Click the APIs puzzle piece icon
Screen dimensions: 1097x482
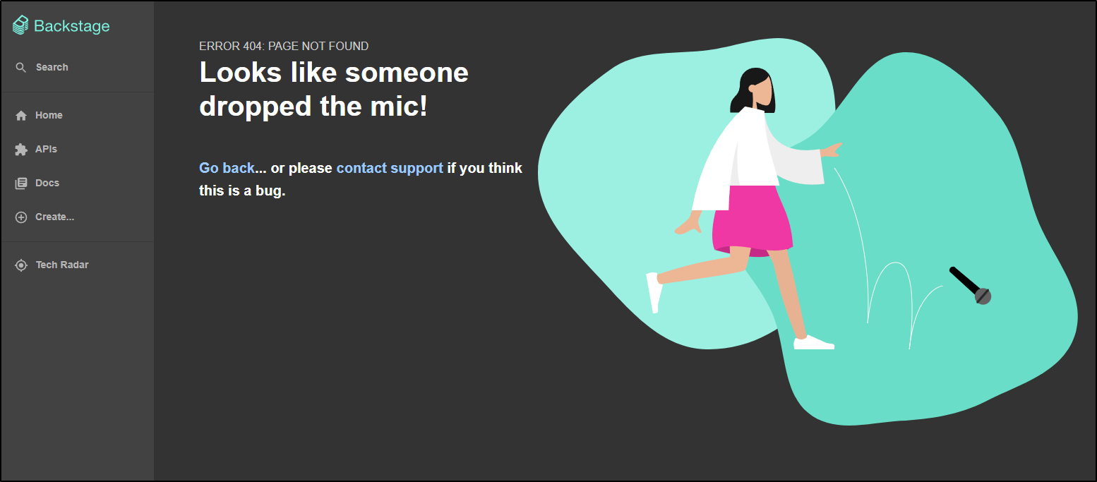(x=21, y=150)
